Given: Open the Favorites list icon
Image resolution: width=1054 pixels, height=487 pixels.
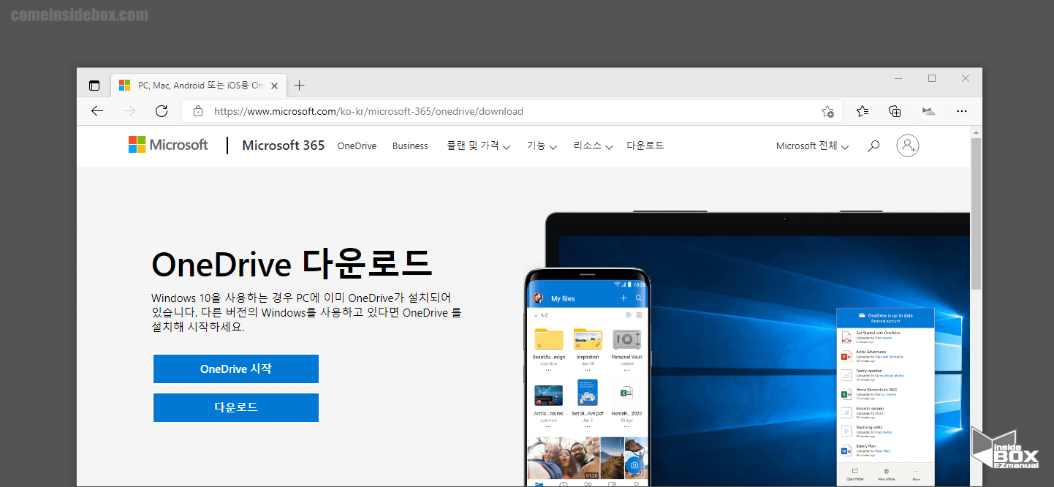Looking at the screenshot, I should pos(862,111).
